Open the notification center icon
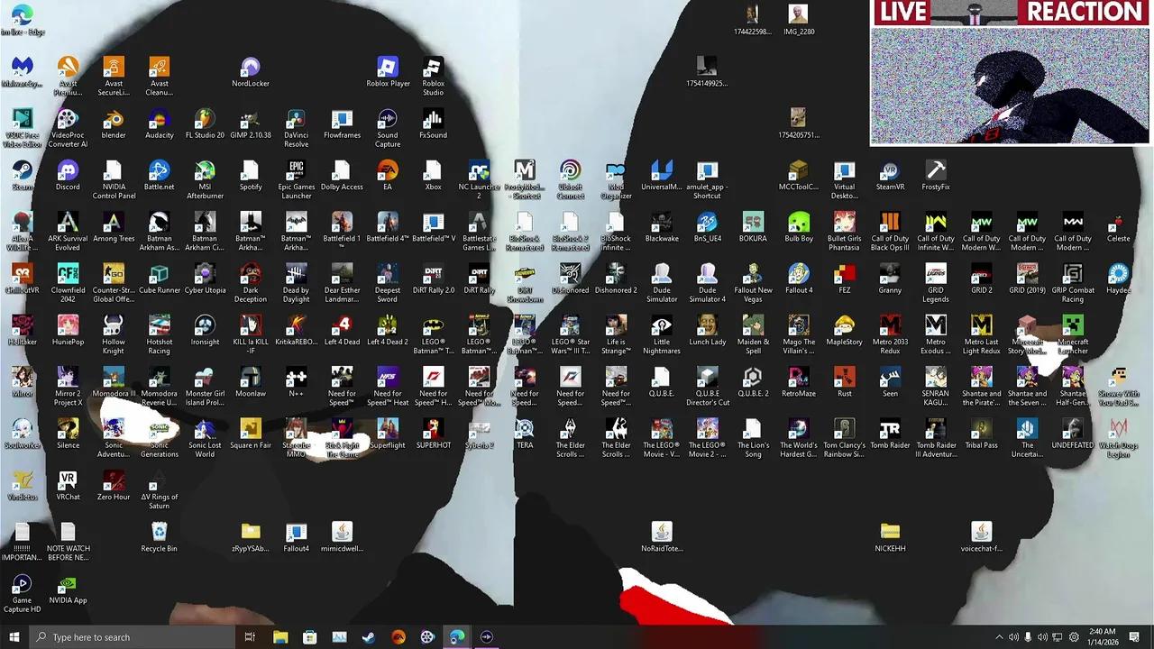Screen dimensions: 1154x649 1134,637
